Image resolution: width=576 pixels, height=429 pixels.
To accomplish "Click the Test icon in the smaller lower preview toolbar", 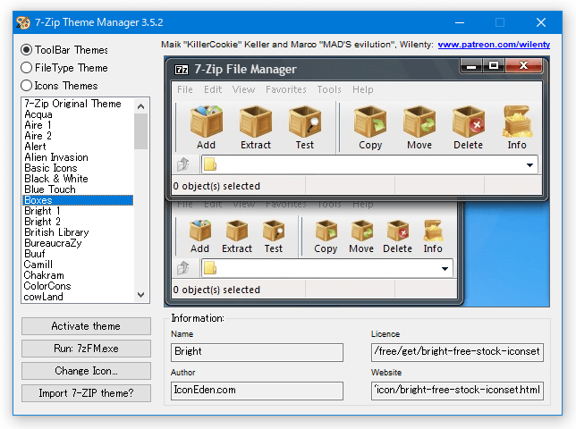I will tap(274, 231).
